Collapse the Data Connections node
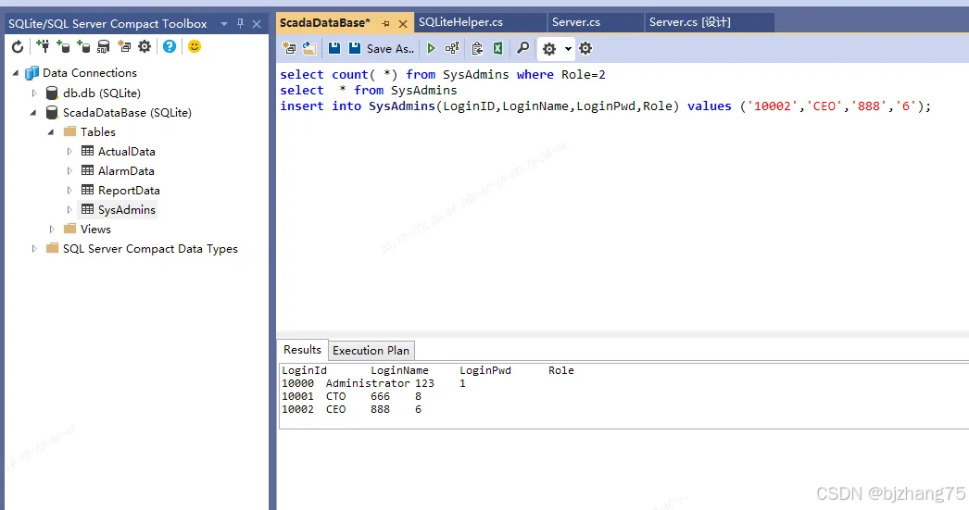Screen dimensions: 969x510 16,73
